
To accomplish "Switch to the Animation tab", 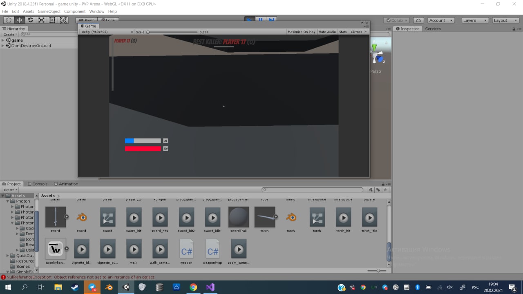I will [66, 184].
